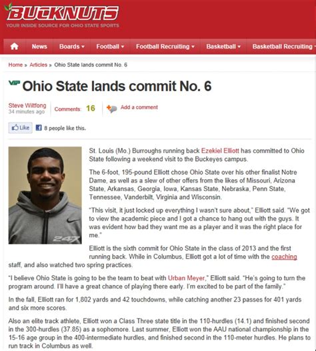This screenshot has width=316, height=351.
Task: Open the Ezekiel Elliott player link
Action: pos(220,151)
